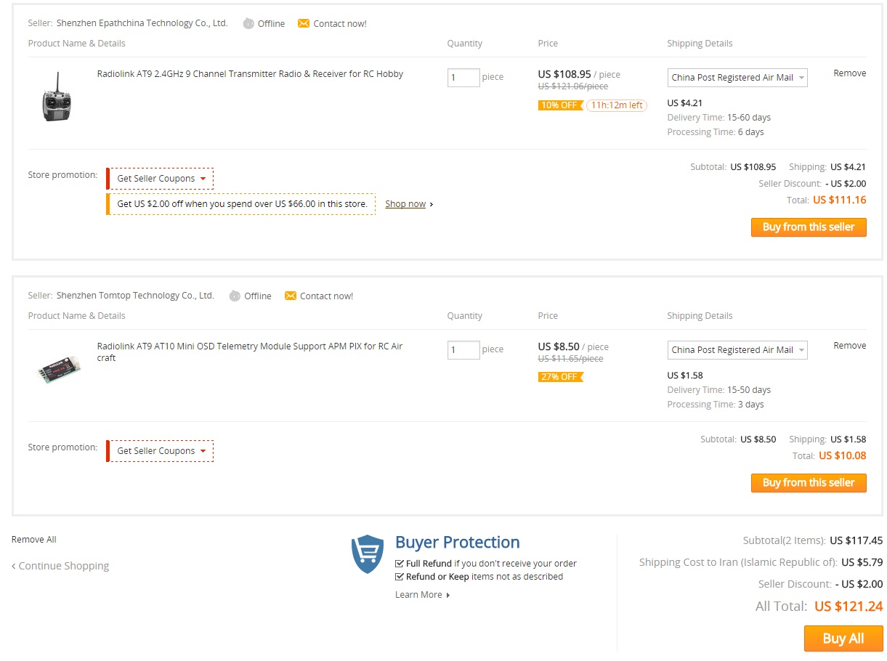Click the Epathchina seller Offline status icon
The width and height of the screenshot is (887, 661).
point(248,23)
